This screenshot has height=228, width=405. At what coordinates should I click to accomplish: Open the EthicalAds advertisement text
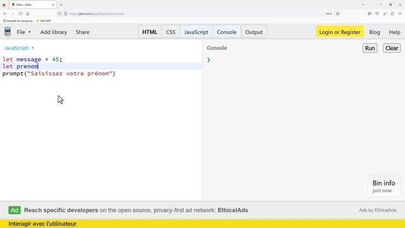(x=136, y=210)
